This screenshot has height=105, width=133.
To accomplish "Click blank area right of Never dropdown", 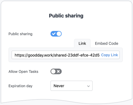I will 108,86.
